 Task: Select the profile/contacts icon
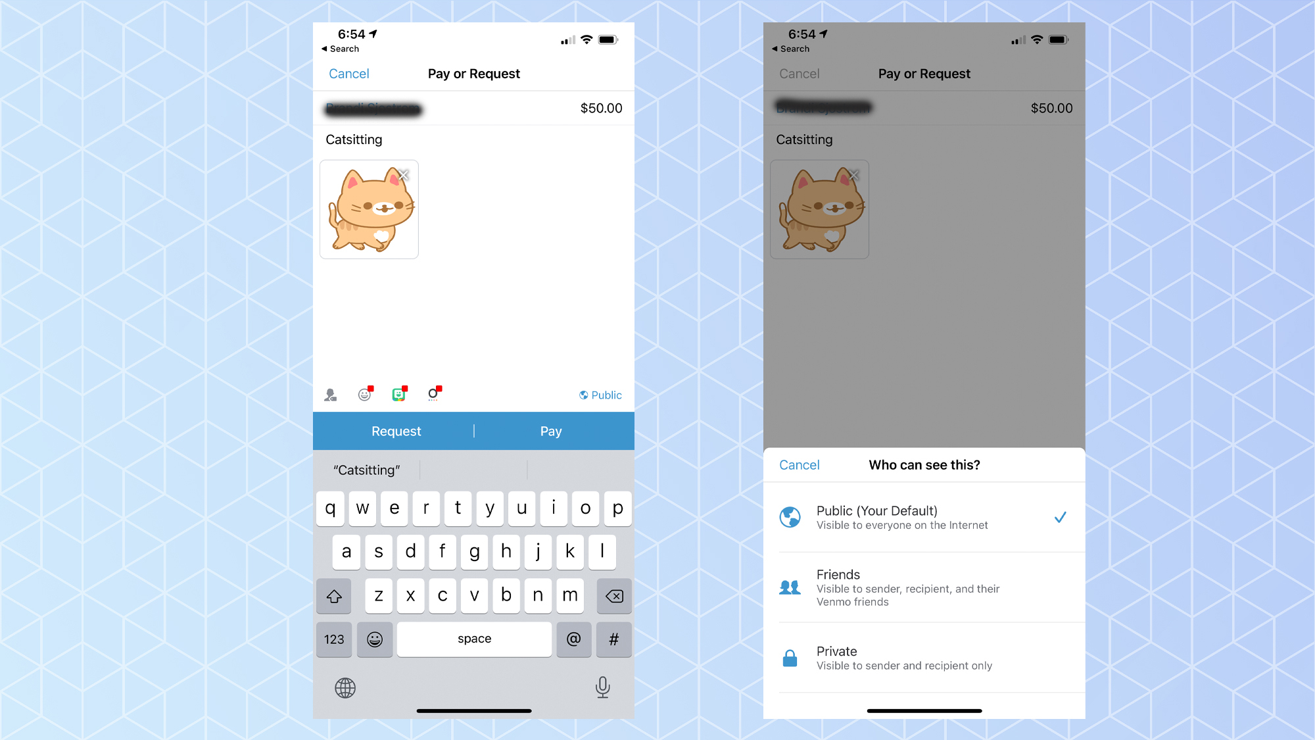point(329,394)
